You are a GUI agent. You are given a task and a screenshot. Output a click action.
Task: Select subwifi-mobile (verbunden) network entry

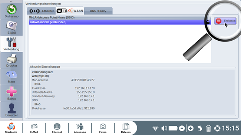pos(120,22)
